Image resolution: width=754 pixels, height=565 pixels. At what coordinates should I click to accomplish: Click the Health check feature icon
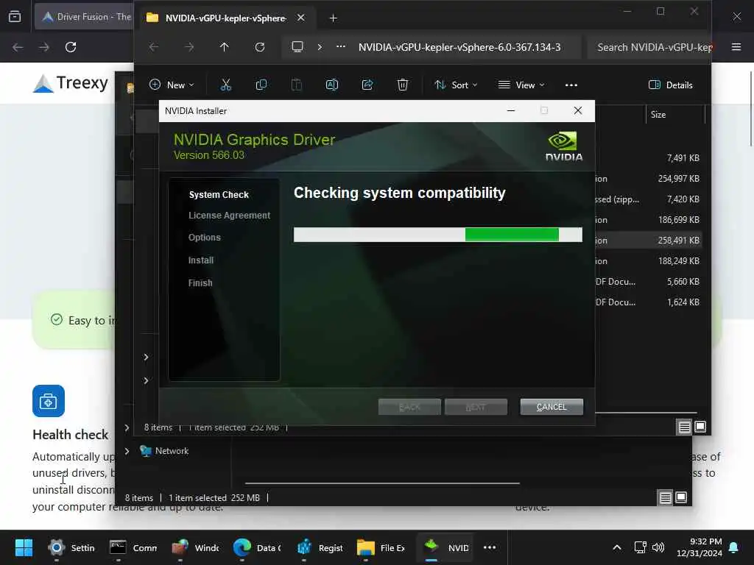49,401
